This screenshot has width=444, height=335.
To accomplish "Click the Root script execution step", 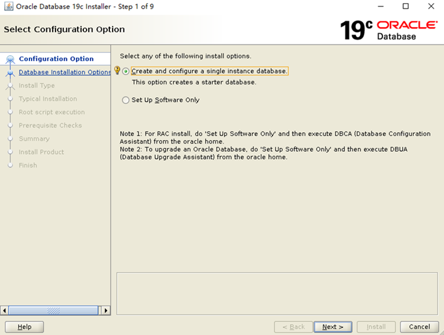I will [52, 112].
